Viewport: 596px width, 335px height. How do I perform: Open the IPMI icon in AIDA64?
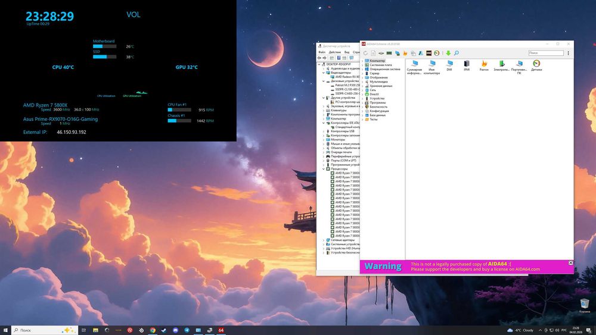click(x=467, y=65)
